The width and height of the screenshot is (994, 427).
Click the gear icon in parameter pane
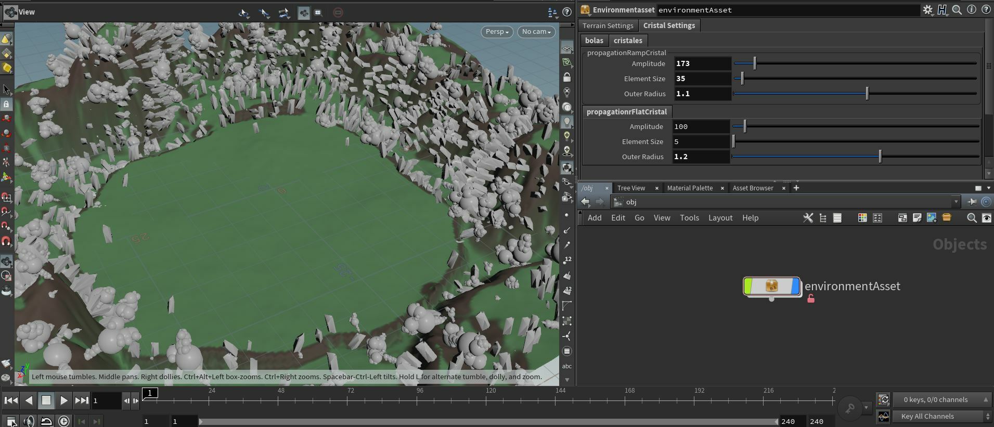pos(927,9)
